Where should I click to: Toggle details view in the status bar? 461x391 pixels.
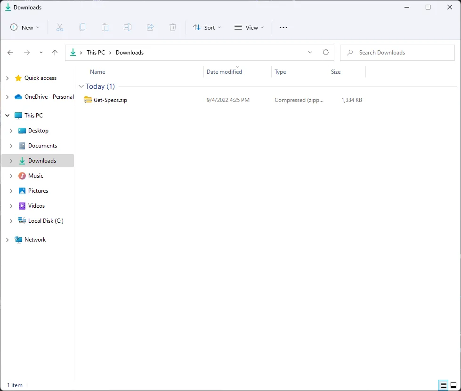click(x=443, y=385)
